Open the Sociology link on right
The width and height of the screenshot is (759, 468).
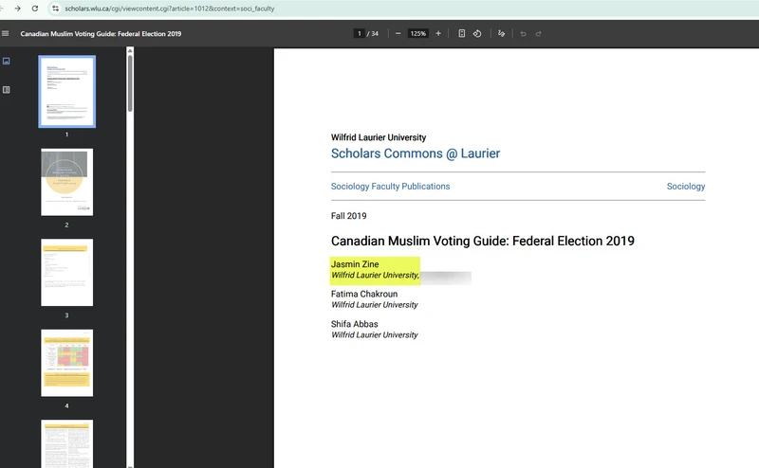point(686,187)
